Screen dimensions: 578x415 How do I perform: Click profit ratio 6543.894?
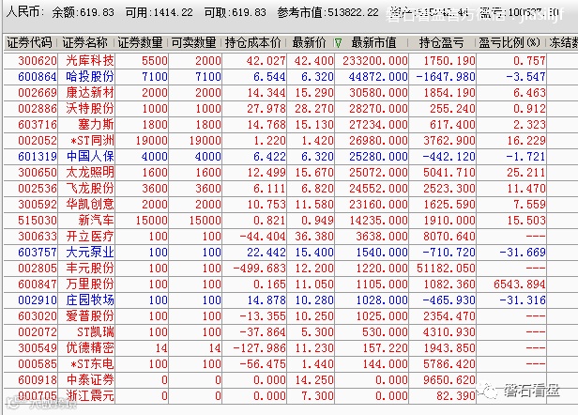click(520, 284)
